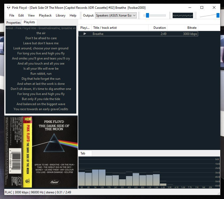
Task: Maximize the foobar2000 window
Action: coord(202,7)
